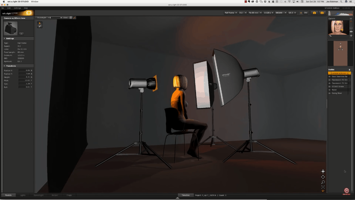The image size is (355, 200).
Task: Click the small button beside camera thumbnail
Action: pyautogui.click(x=21, y=34)
